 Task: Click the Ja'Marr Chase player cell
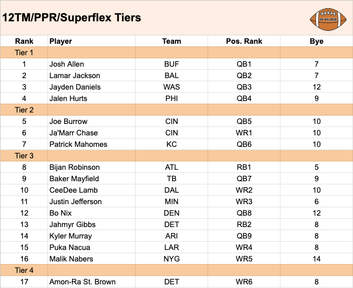click(74, 133)
